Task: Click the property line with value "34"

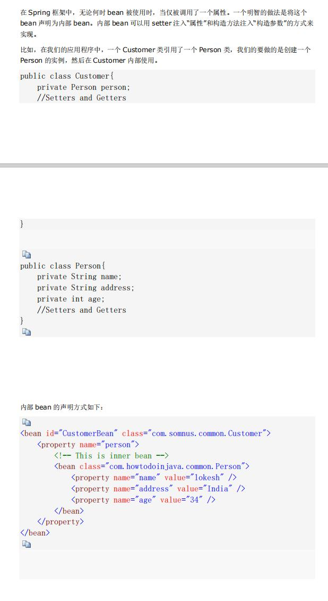Action: point(143,499)
